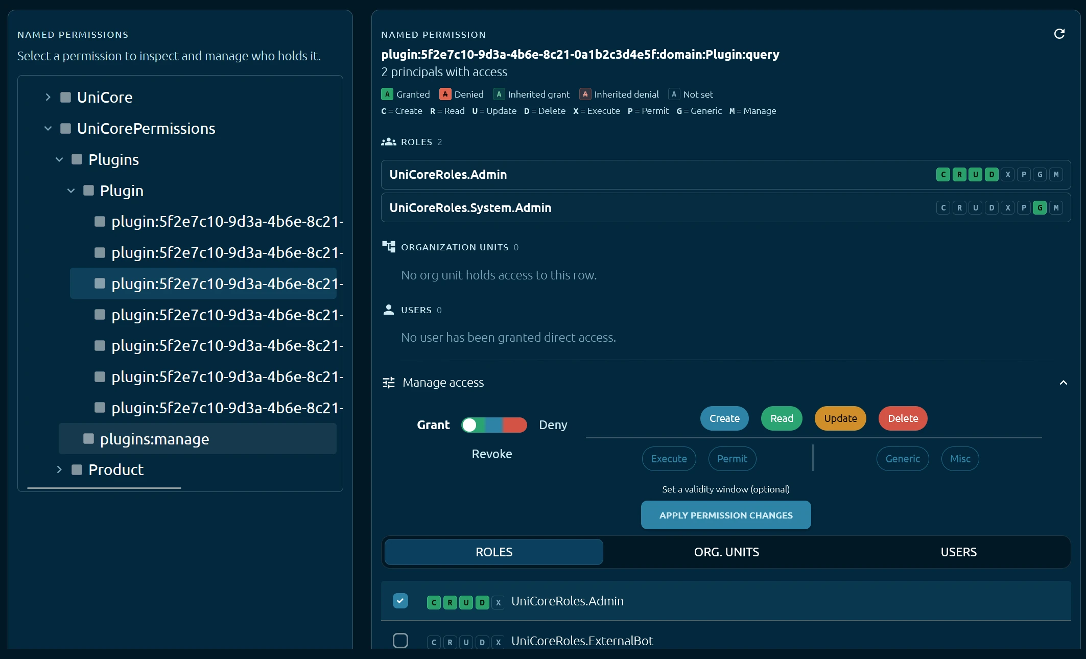Toggle the Grant/Deny switch
This screenshot has height=659, width=1086.
pos(494,425)
